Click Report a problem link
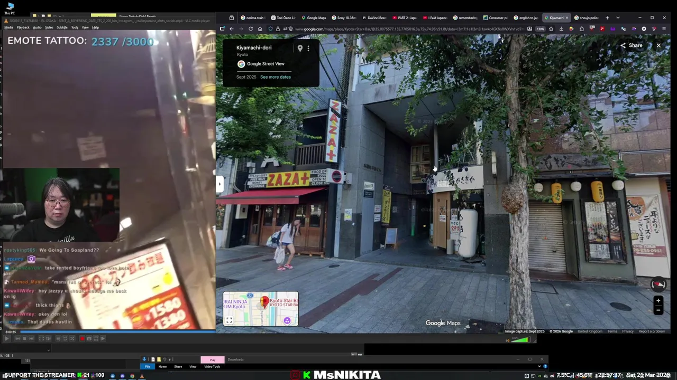Image resolution: width=677 pixels, height=380 pixels. [652, 331]
